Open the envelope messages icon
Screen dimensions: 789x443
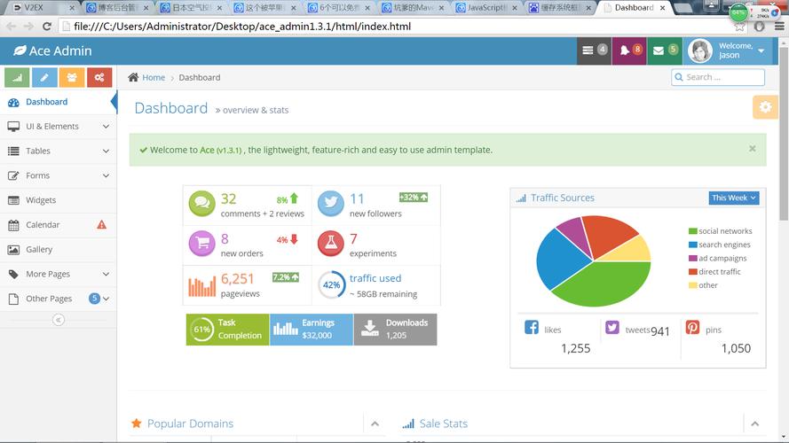click(659, 51)
